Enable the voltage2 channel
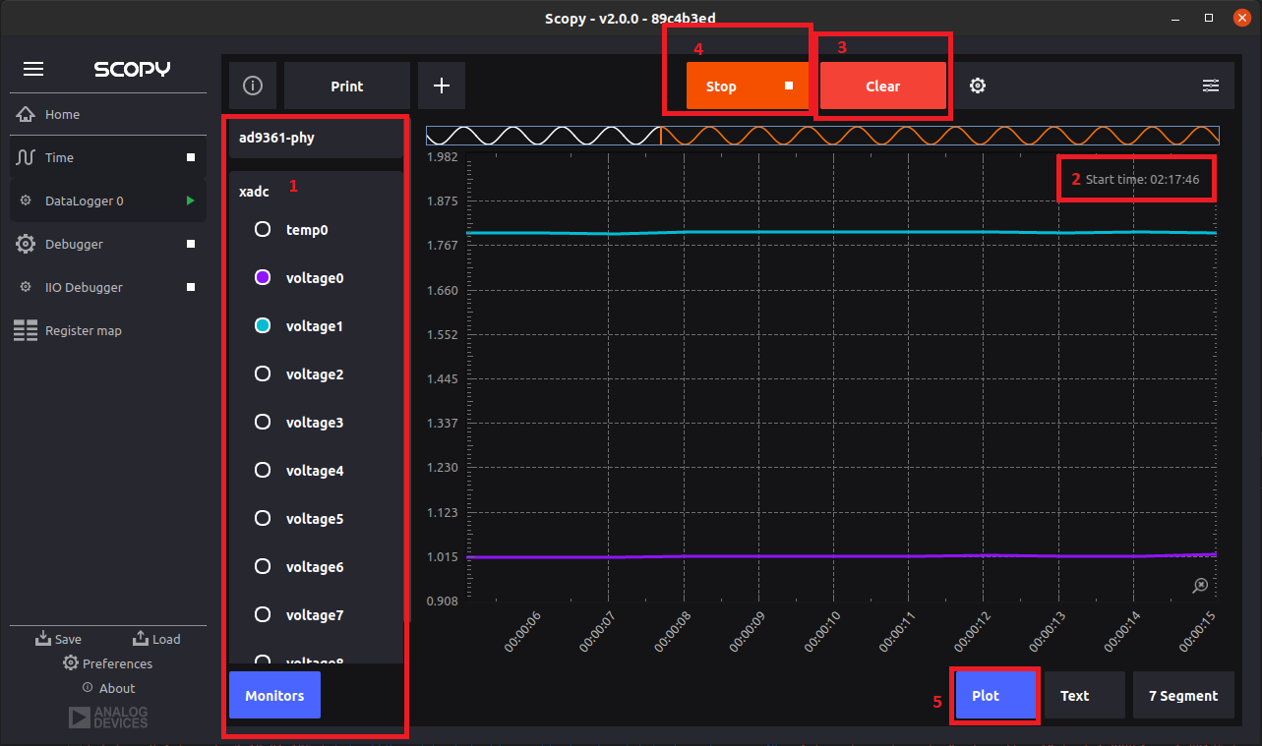This screenshot has width=1262, height=746. [x=263, y=373]
